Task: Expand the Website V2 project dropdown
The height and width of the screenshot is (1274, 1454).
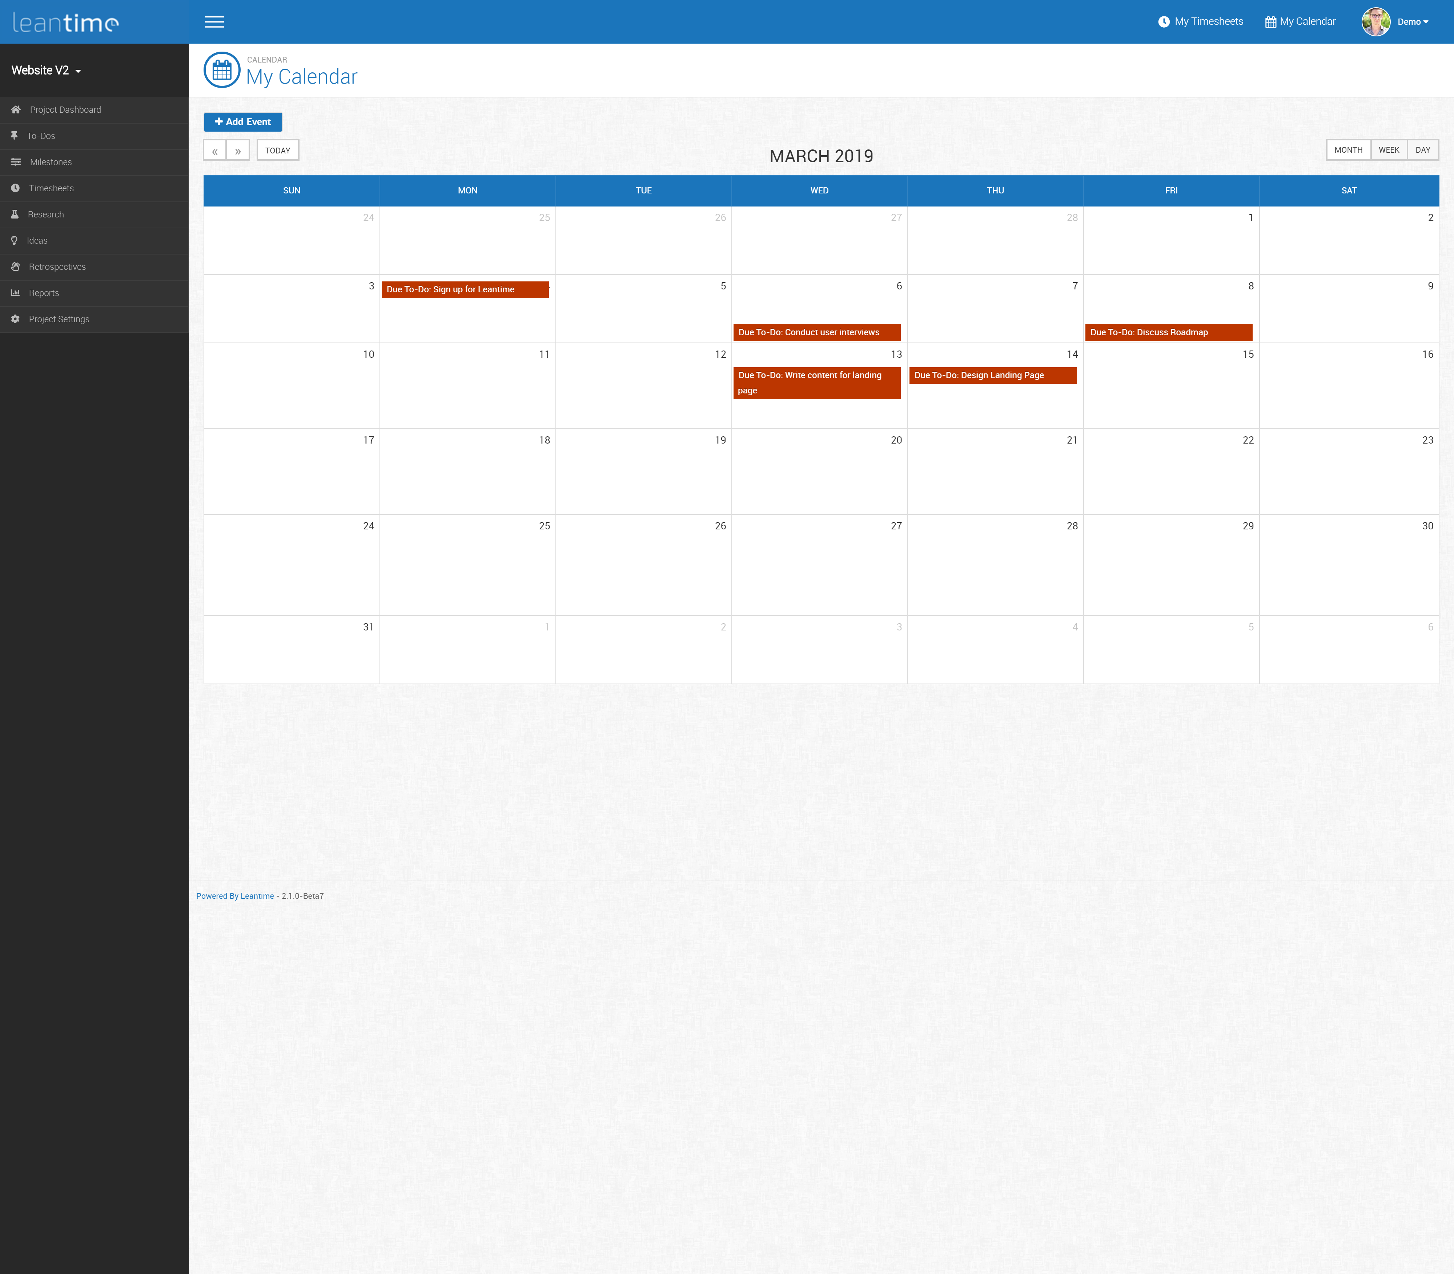Action: click(x=46, y=71)
